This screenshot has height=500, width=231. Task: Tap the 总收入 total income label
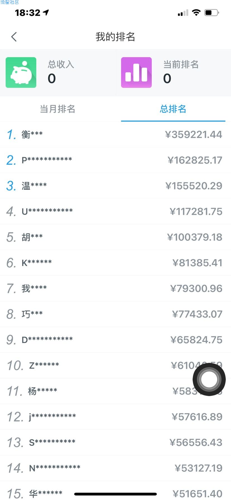(x=61, y=64)
